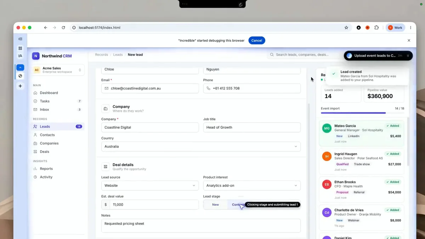Click the envelope icon in Email field
This screenshot has height=239, width=425.
pyautogui.click(x=107, y=88)
